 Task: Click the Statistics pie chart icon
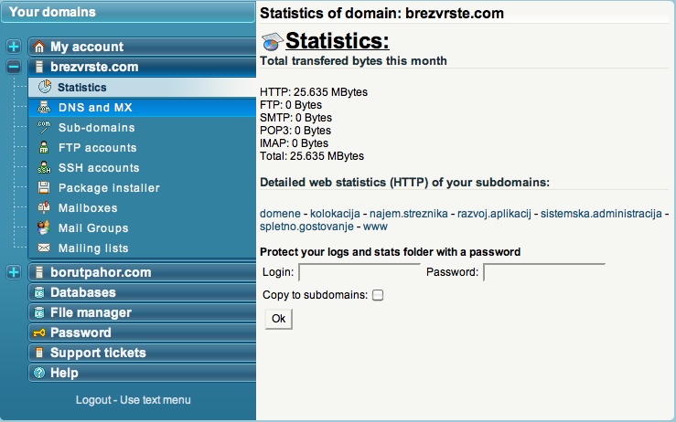pyautogui.click(x=43, y=88)
